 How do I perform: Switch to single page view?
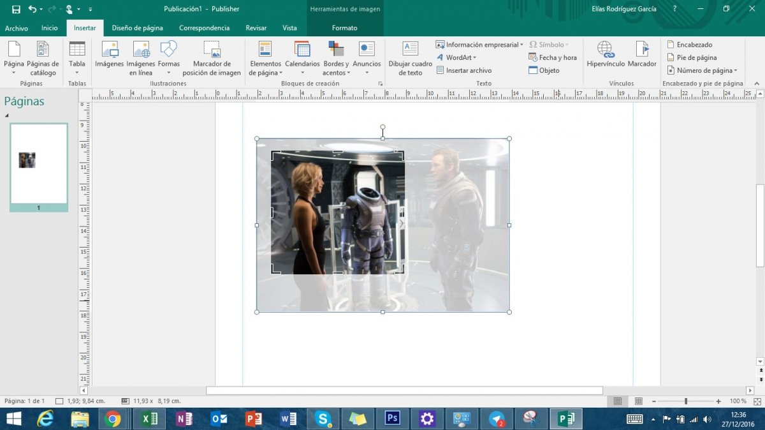[x=617, y=401]
